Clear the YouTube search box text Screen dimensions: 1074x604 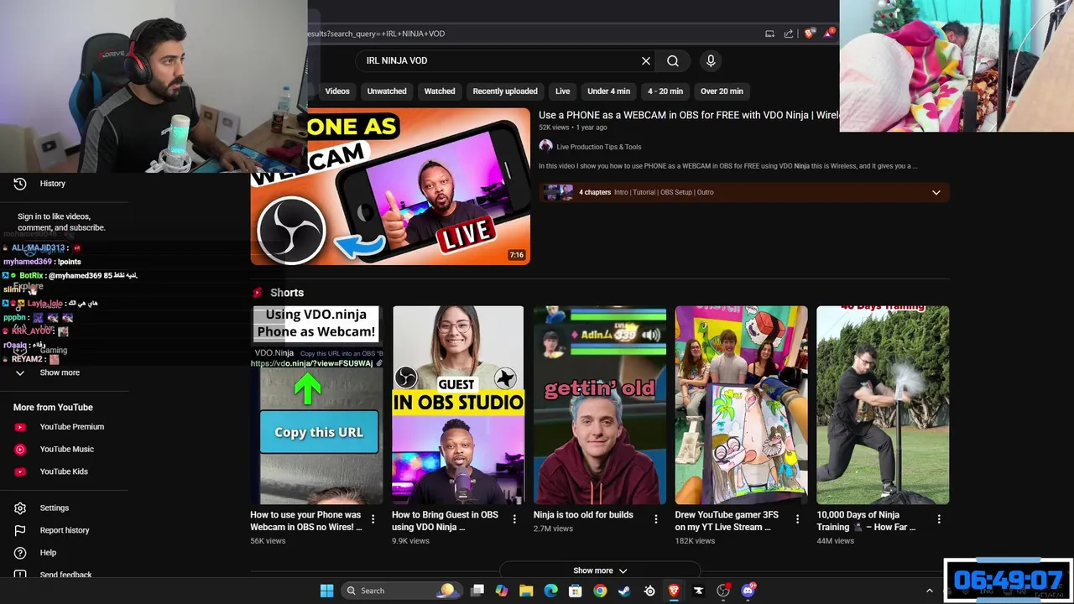pos(646,60)
